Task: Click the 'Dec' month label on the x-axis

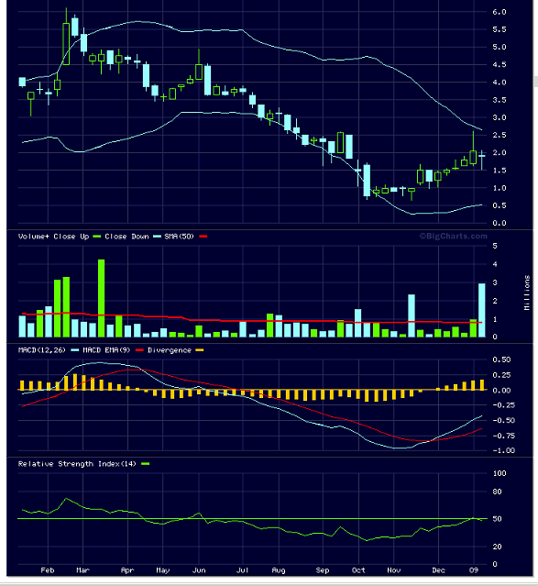Action: [438, 570]
